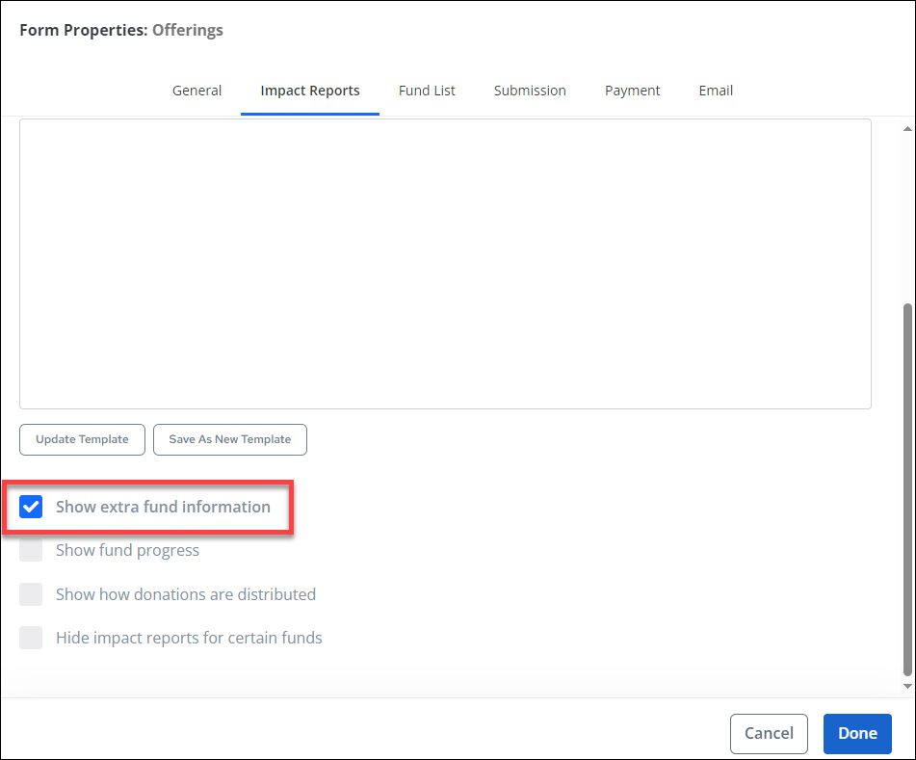Enable the Show fund progress checkbox
The width and height of the screenshot is (916, 760).
tap(32, 550)
